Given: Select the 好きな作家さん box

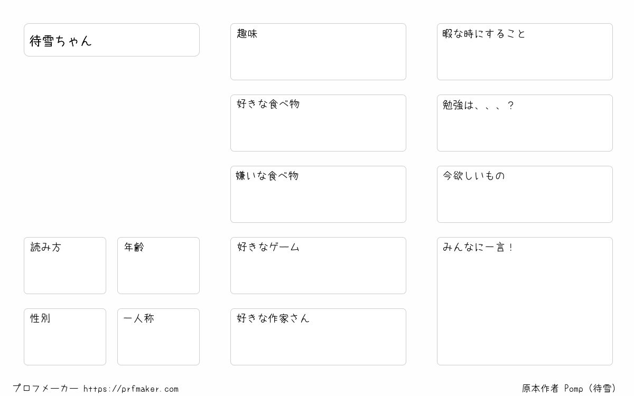Looking at the screenshot, I should 318,337.
